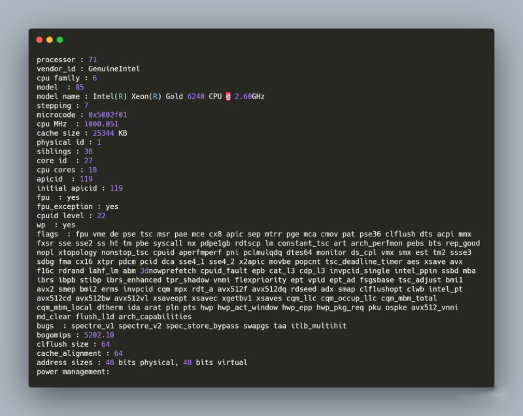
Task: Click the arch_capabilities flag
Action: point(155,317)
